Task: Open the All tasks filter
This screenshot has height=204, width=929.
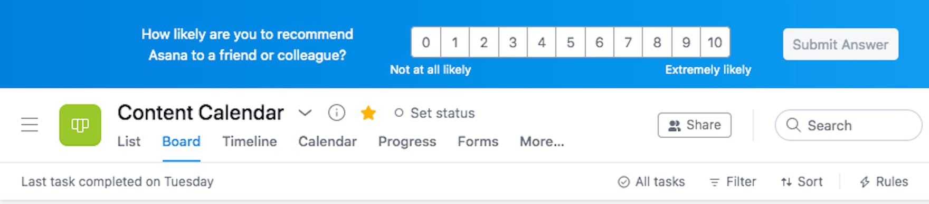Action: click(x=651, y=182)
